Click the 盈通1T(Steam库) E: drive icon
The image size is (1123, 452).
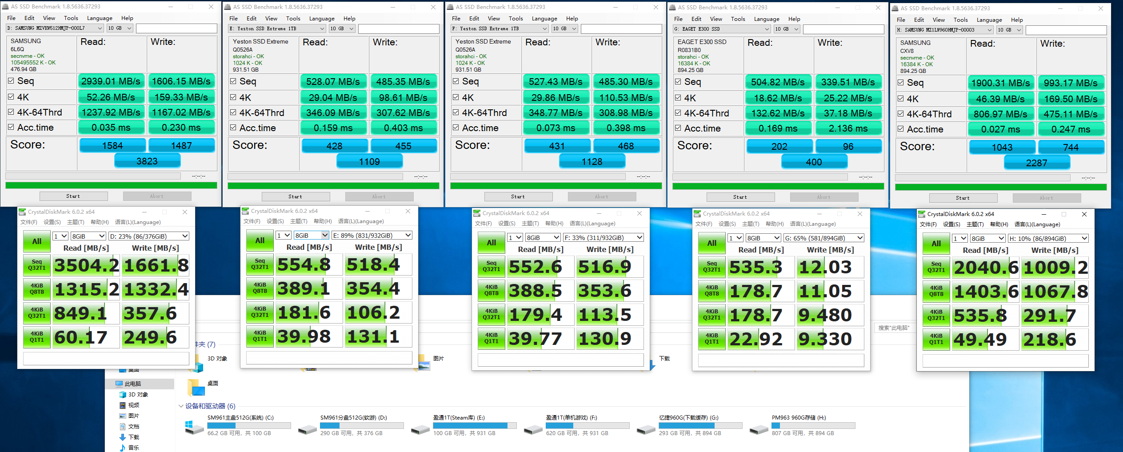pyautogui.click(x=420, y=429)
